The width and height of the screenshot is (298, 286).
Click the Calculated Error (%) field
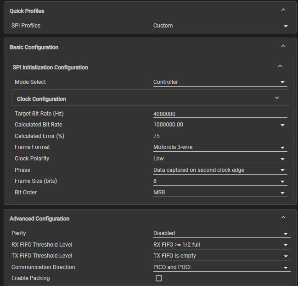coord(220,136)
